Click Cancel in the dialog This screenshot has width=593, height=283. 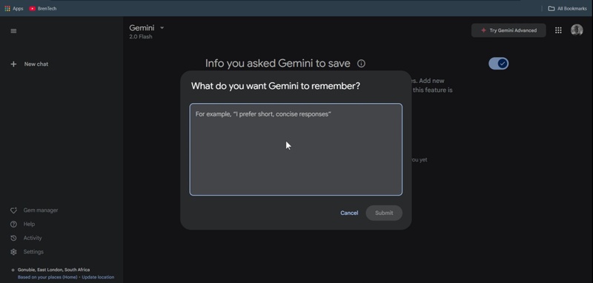(349, 213)
